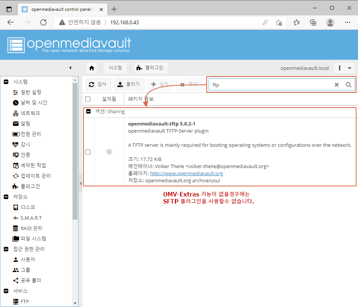Open 인증 certificates page
Viewport: 358px width, 307px height.
click(x=21, y=155)
